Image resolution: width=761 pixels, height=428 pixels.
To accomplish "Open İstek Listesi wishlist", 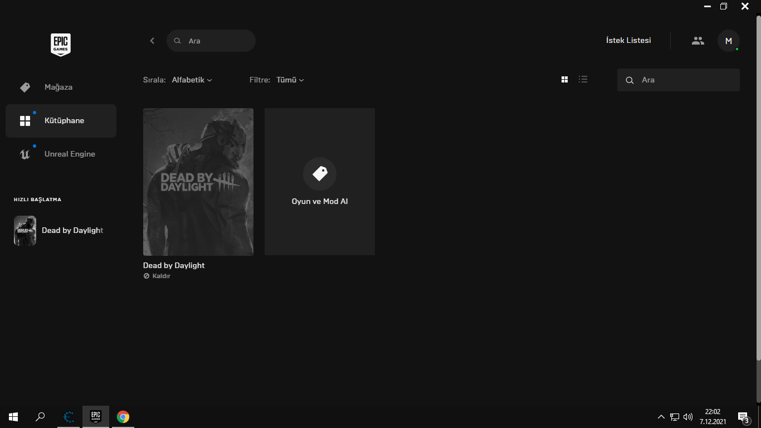I will (628, 40).
